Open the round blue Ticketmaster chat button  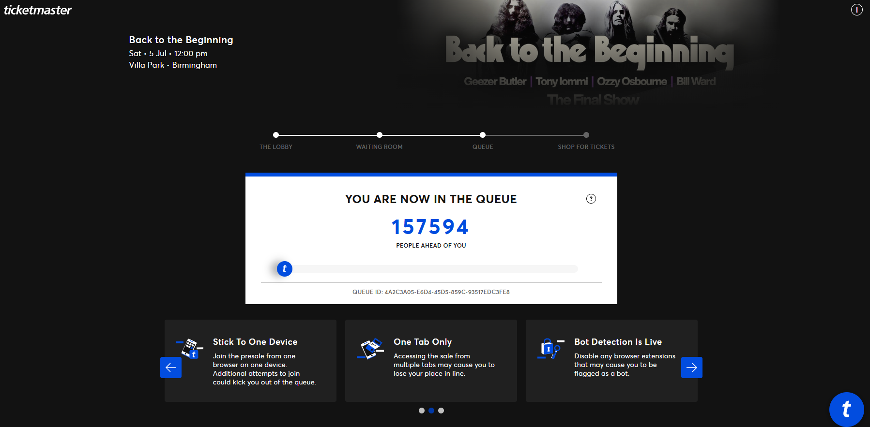tap(846, 409)
